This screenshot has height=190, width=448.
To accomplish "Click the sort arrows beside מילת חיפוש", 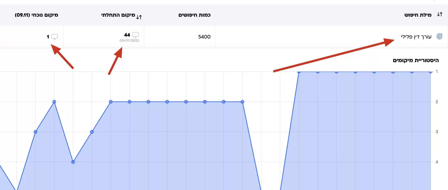I will pos(440,15).
